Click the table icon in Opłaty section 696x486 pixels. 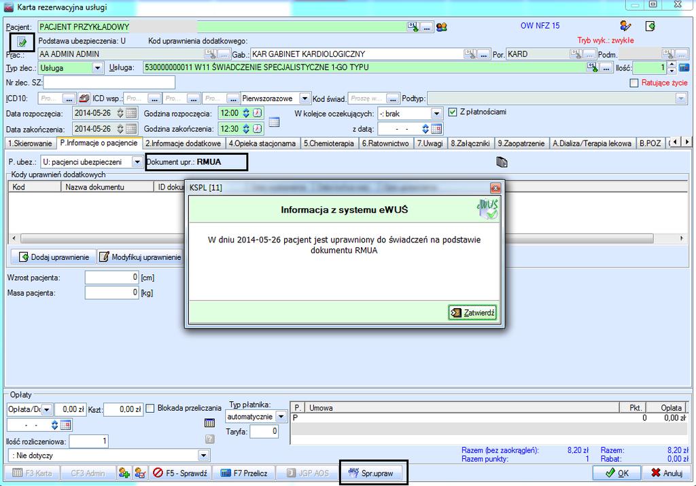[209, 423]
